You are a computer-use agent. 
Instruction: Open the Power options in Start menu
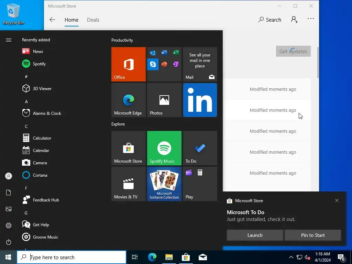(9, 242)
